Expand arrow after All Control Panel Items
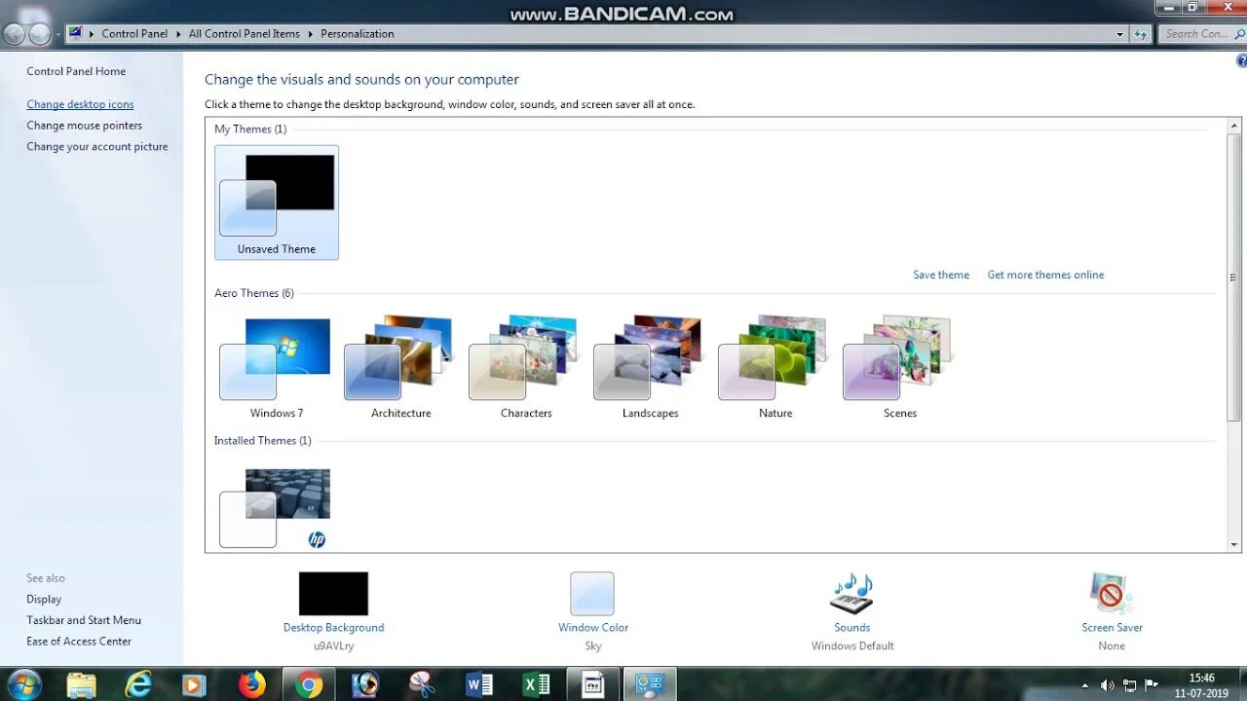Viewport: 1247px width, 701px height. (311, 33)
